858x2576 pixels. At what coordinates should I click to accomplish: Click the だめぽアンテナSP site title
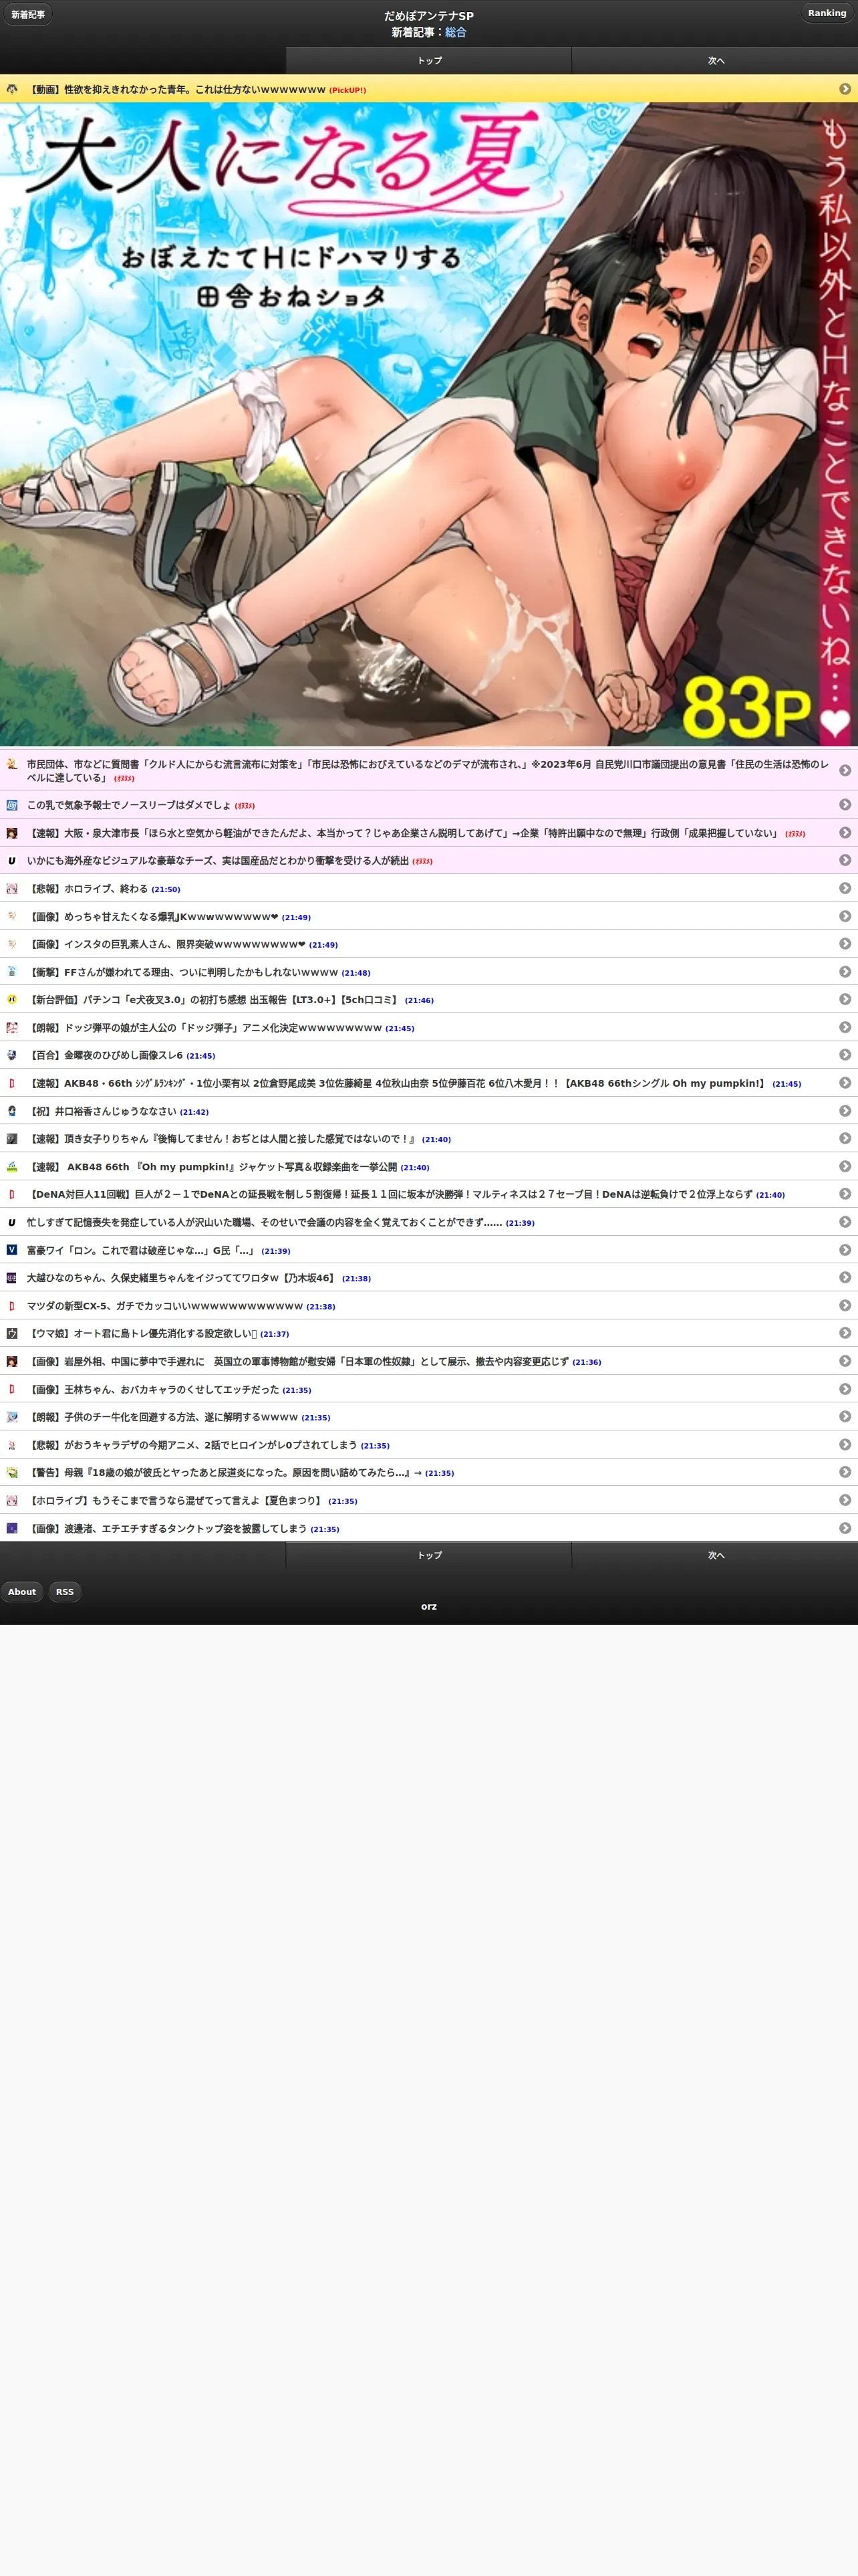(428, 16)
